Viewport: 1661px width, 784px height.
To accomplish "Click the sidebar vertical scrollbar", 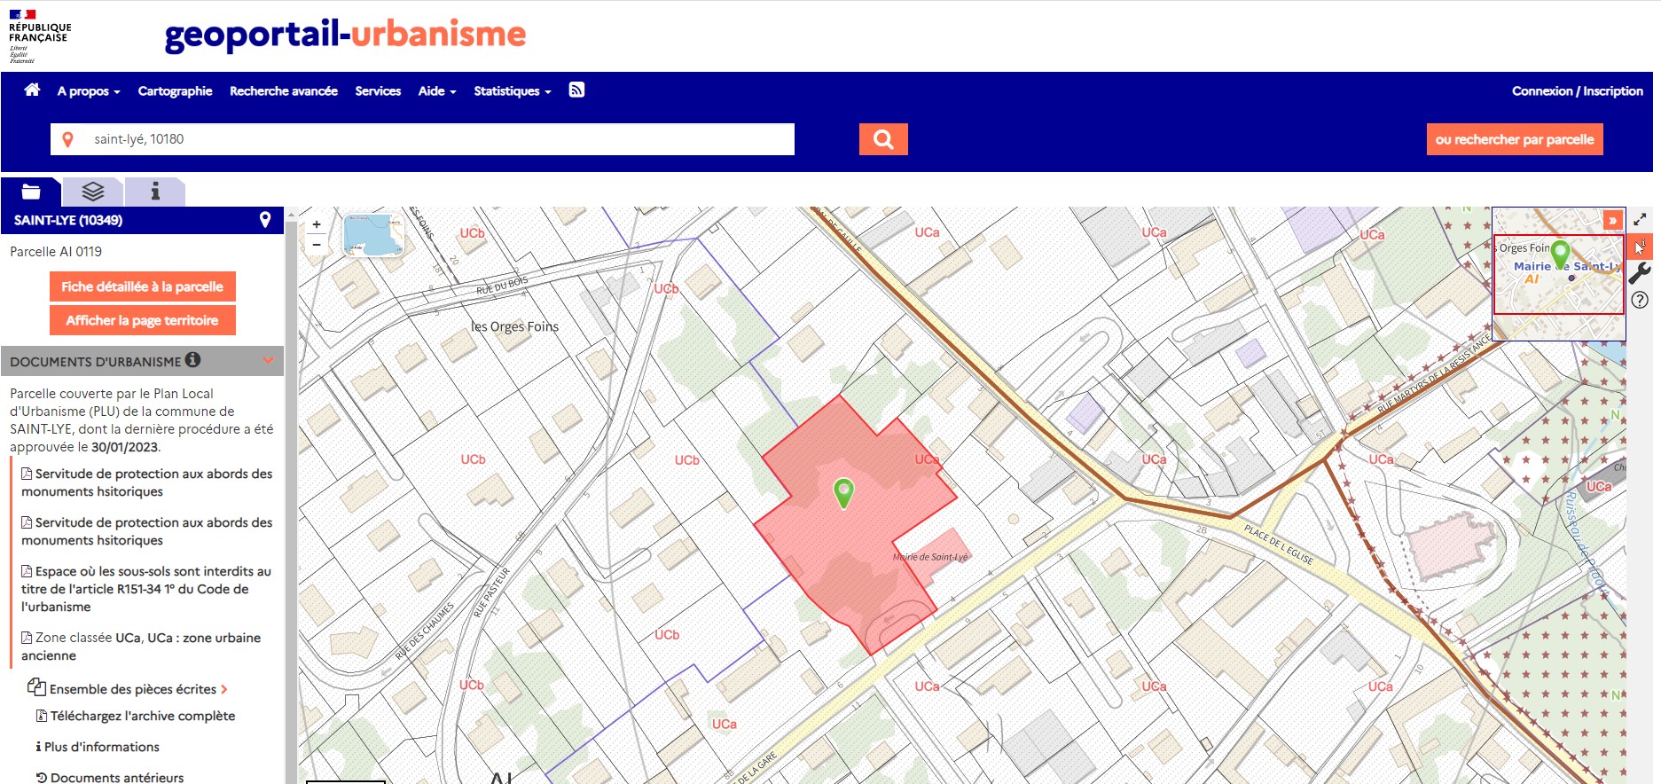I will coord(290,497).
